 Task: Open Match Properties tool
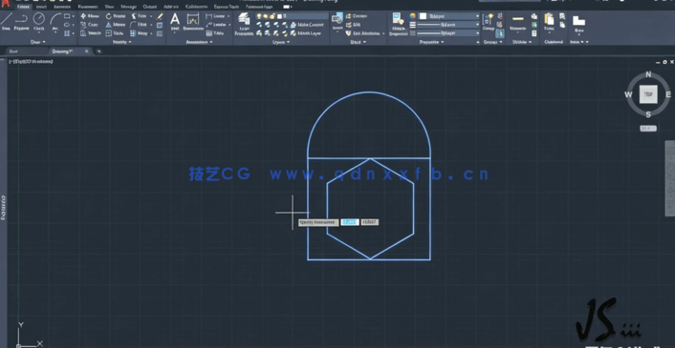point(398,24)
